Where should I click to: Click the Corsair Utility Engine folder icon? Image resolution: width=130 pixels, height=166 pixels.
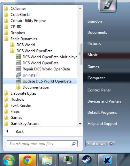6,21
